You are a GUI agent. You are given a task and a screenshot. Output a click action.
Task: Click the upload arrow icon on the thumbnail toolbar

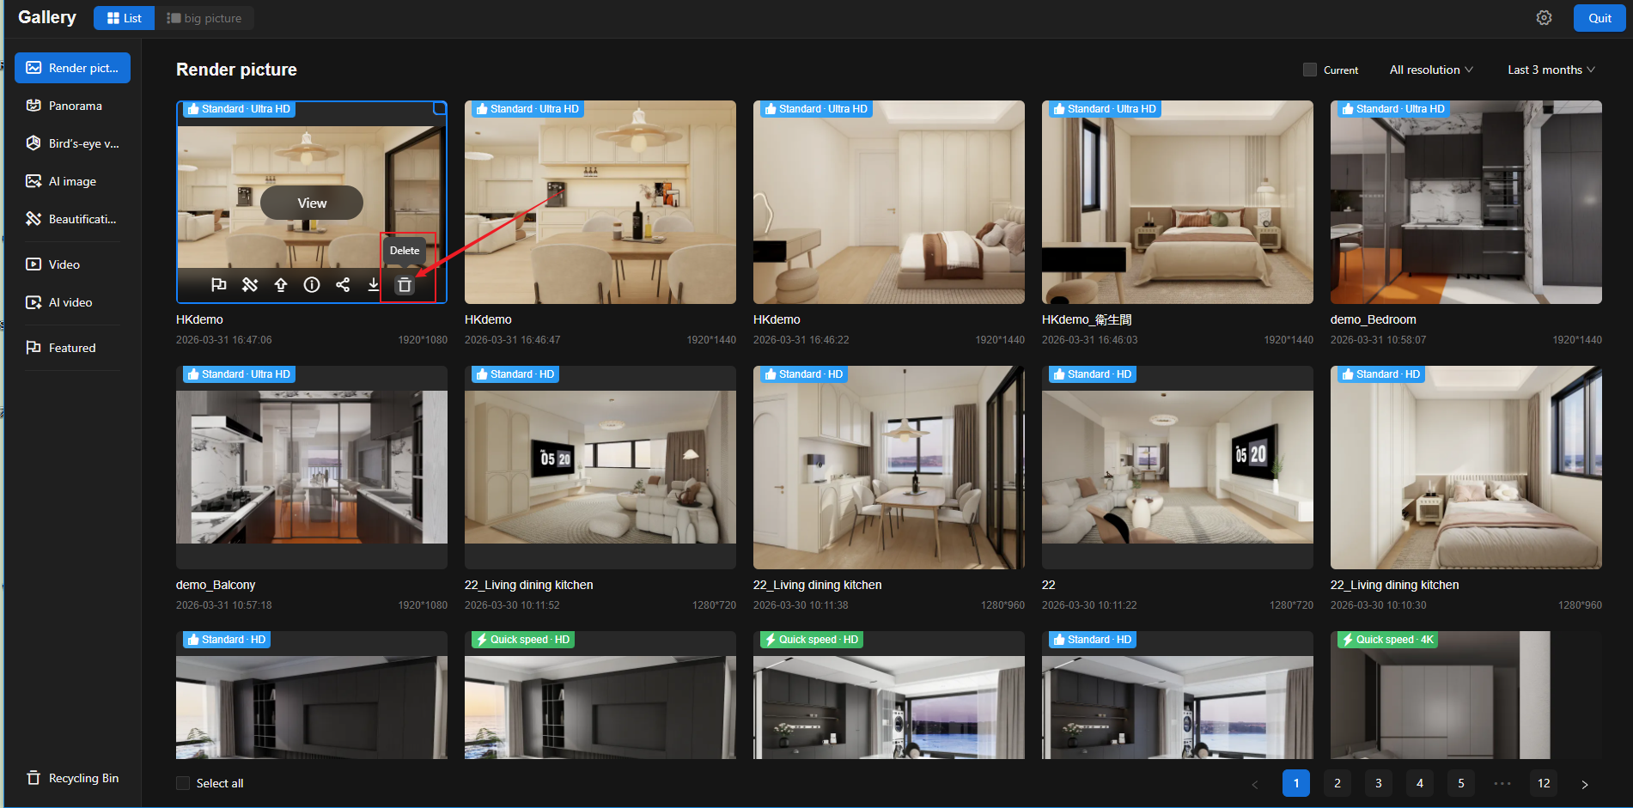pyautogui.click(x=281, y=285)
